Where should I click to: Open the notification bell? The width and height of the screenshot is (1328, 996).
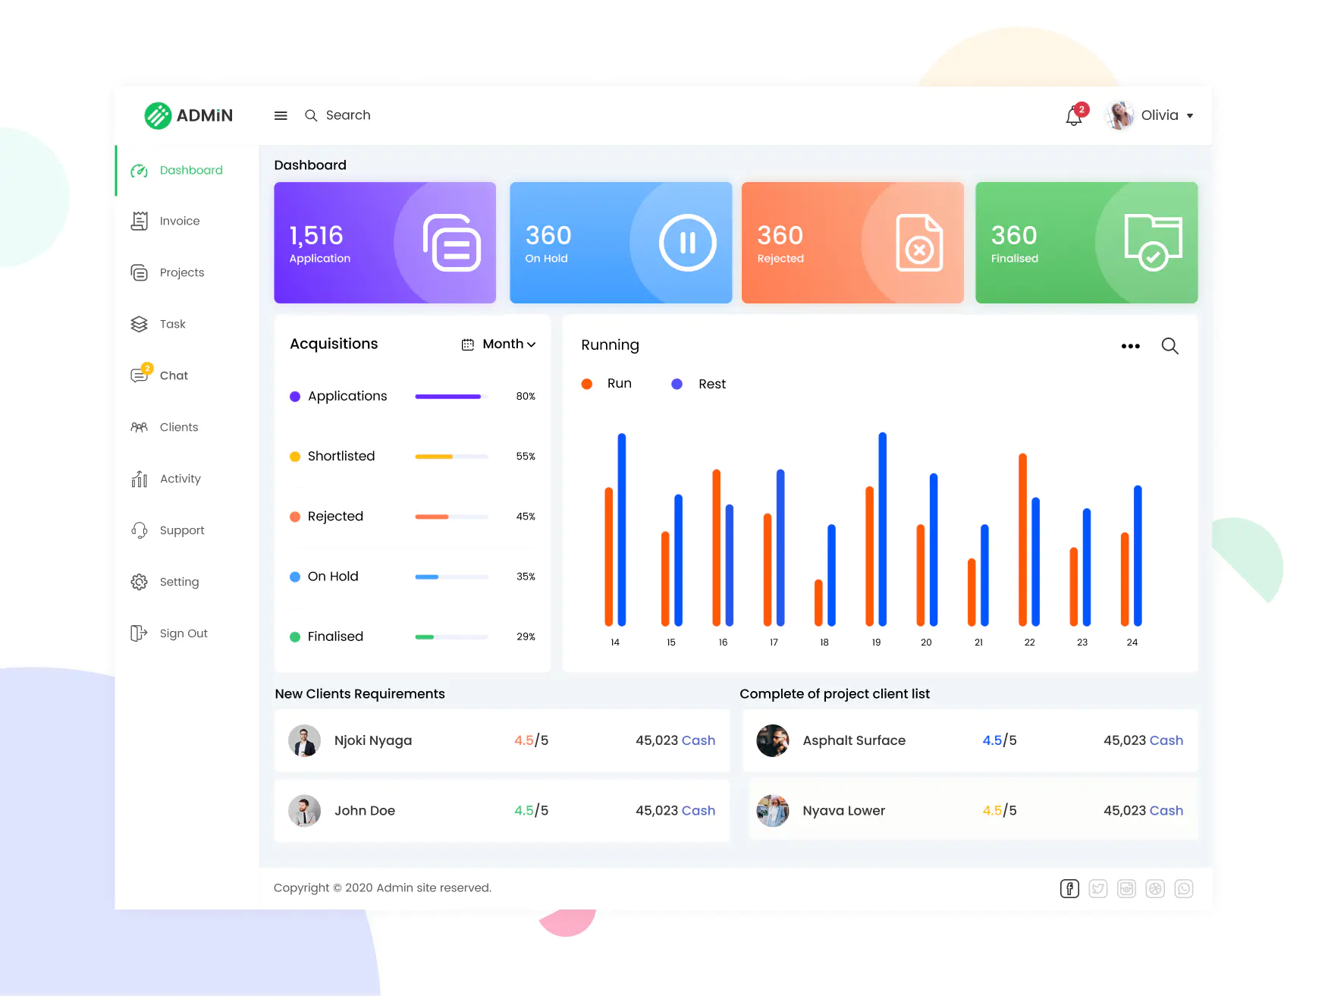1074,116
